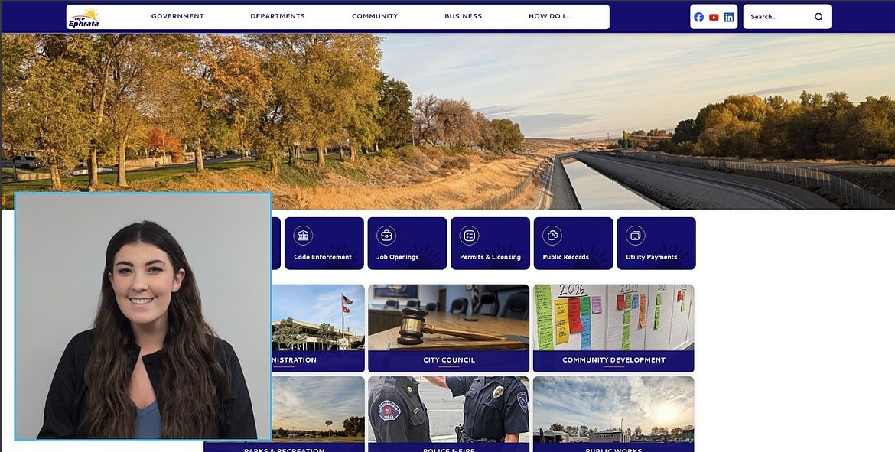Open the Facebook social icon

698,17
